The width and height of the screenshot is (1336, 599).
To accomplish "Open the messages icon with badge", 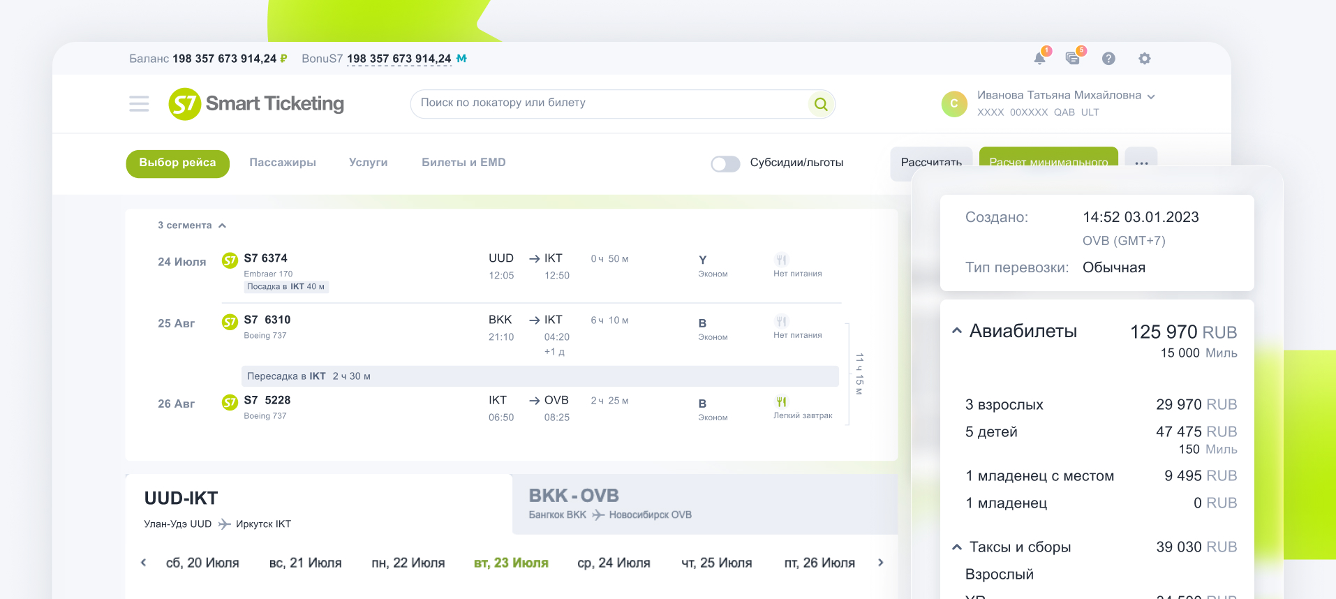I will tap(1073, 59).
